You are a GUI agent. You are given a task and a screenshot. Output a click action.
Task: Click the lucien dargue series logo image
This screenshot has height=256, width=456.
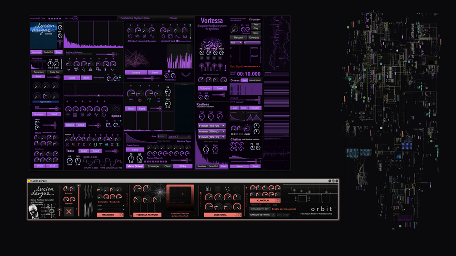[x=44, y=35]
